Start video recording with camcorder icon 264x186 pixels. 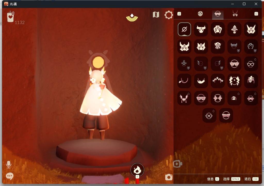pyautogui.click(x=178, y=164)
